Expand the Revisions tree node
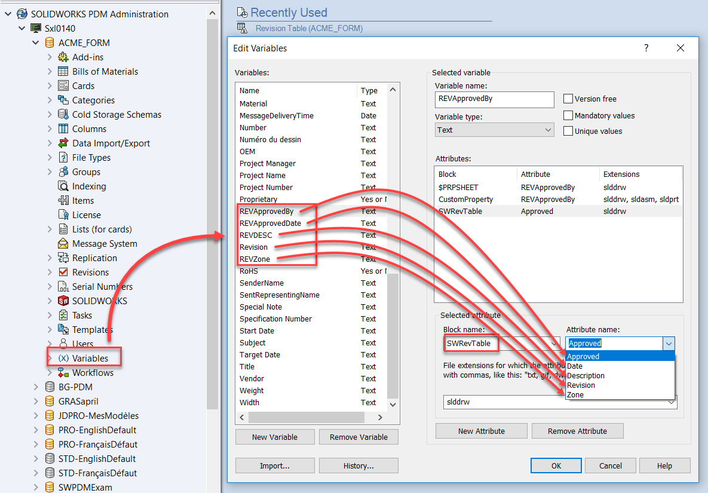The image size is (708, 493). coord(50,272)
